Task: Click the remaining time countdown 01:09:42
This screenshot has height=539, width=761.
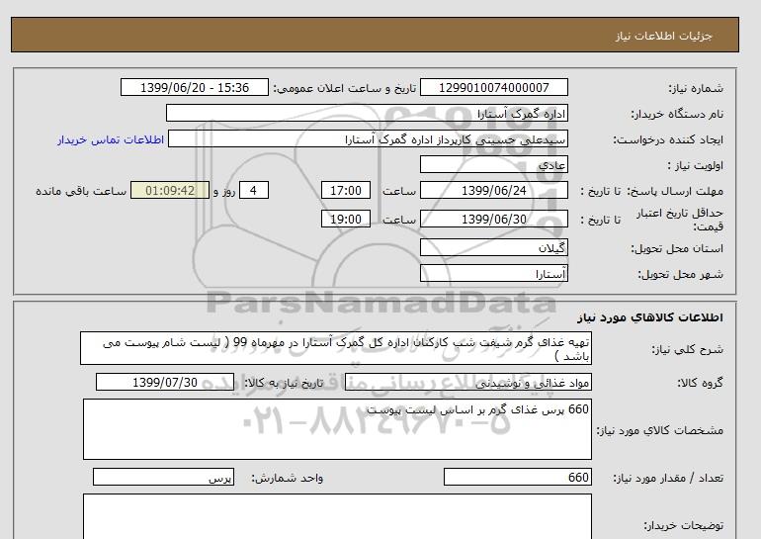Action: [x=170, y=190]
